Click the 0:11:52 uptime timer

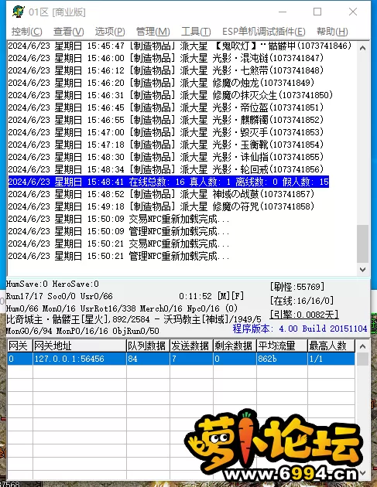pos(195,296)
